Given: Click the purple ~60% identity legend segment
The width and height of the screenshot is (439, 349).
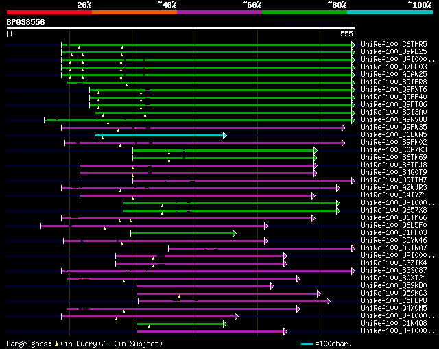Looking at the screenshot, I should [x=219, y=12].
